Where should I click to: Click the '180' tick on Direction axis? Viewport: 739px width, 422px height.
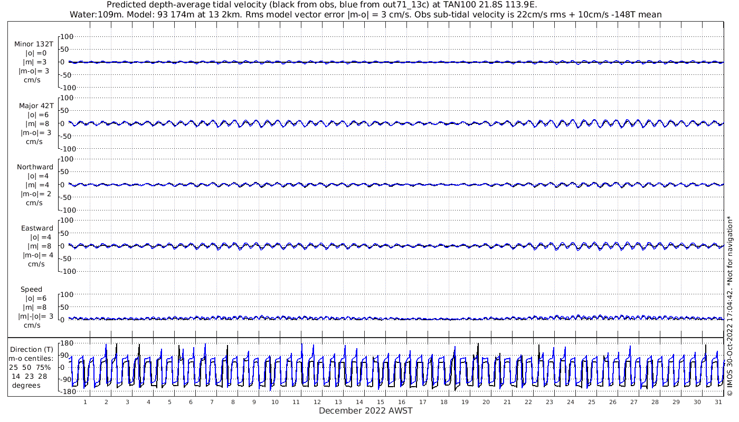coord(67,343)
